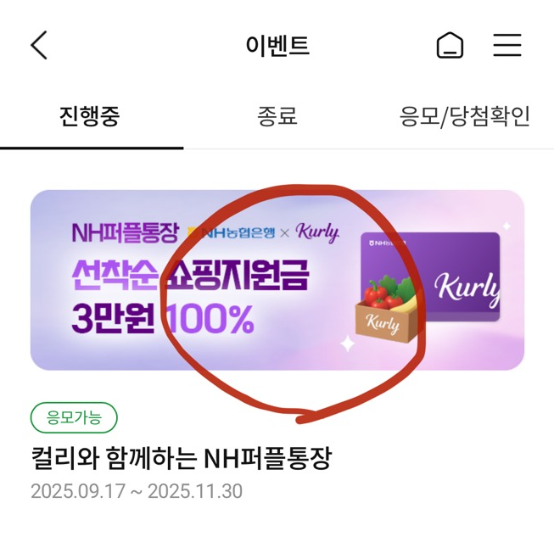Tap the Kurly grocery box illustration
The width and height of the screenshot is (554, 542).
click(389, 311)
